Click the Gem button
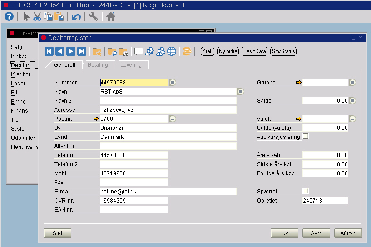 (x=317, y=233)
